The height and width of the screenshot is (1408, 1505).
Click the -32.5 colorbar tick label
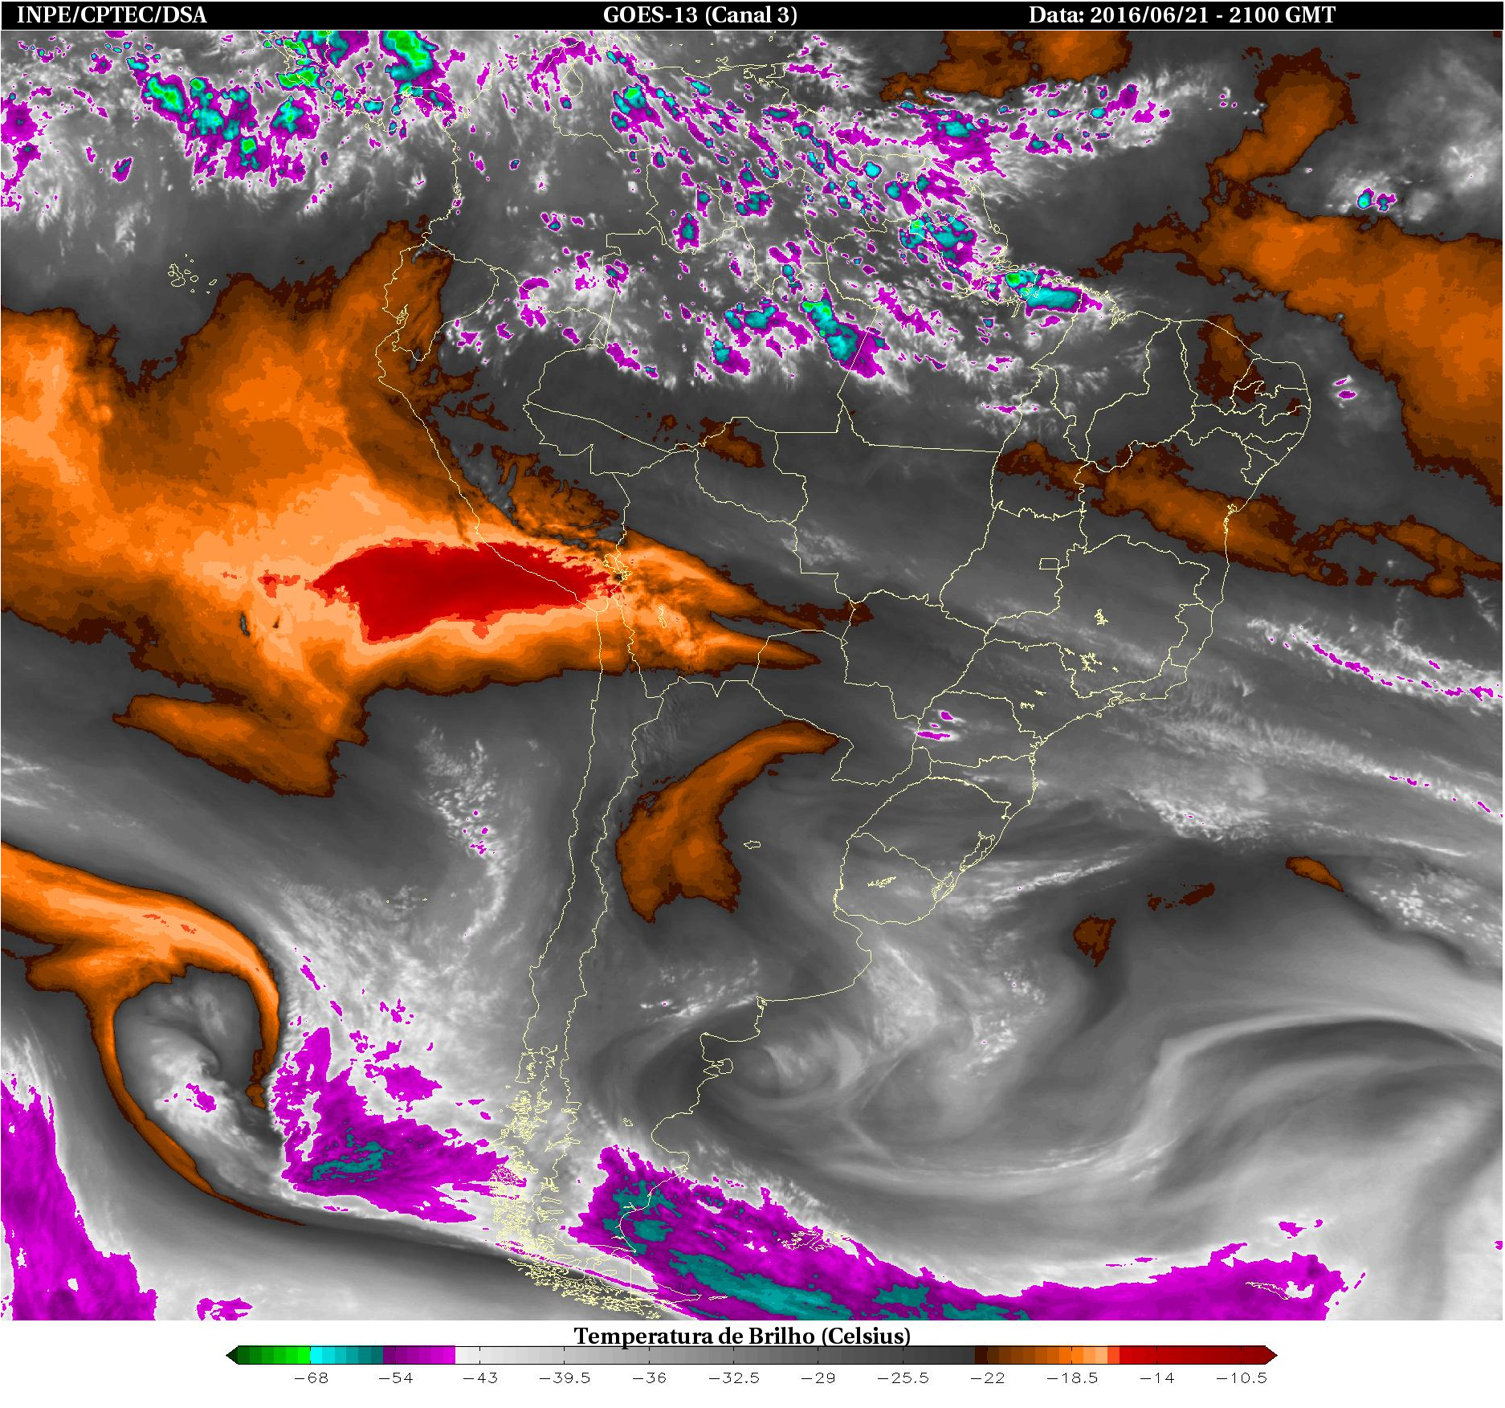coord(734,1378)
